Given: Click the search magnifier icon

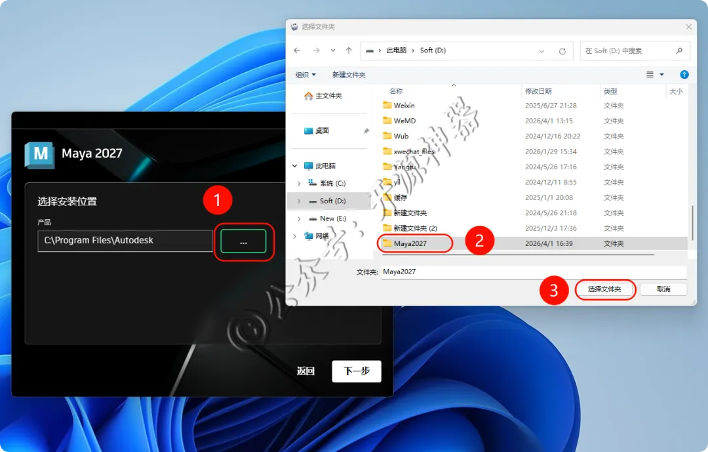Looking at the screenshot, I should 679,51.
